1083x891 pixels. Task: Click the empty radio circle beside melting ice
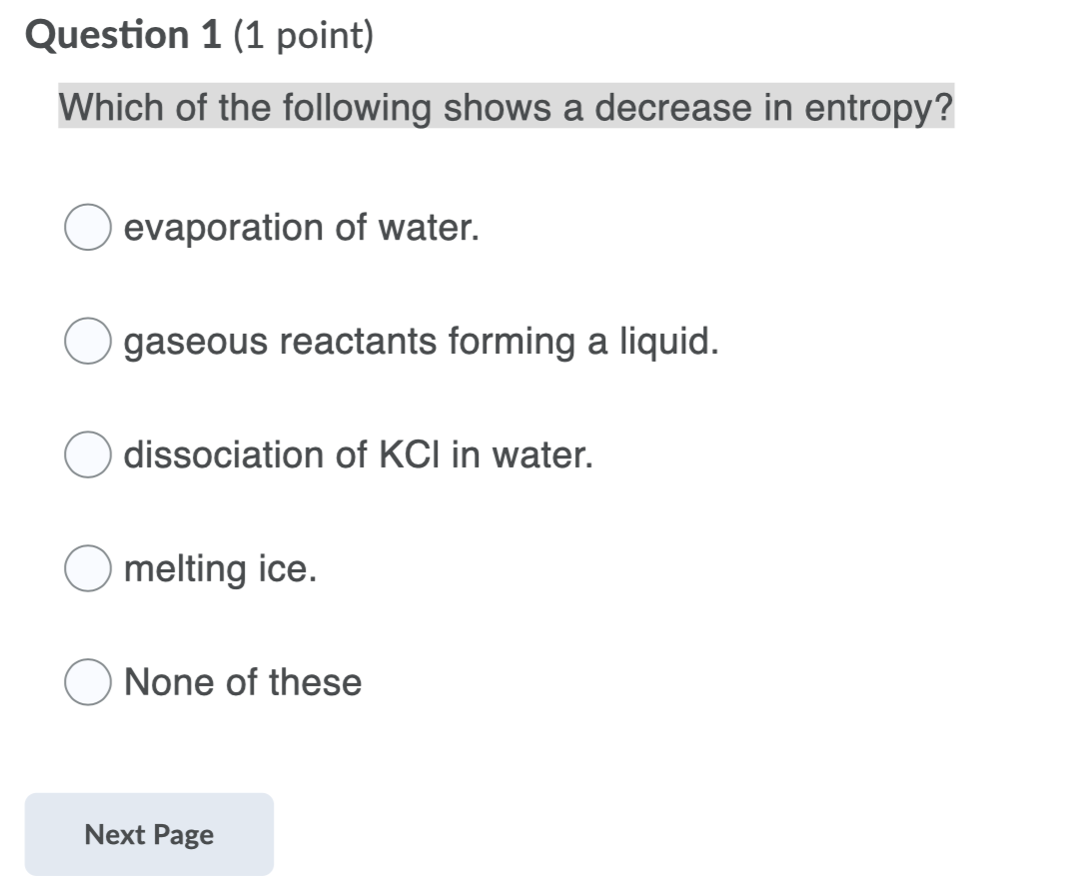pos(88,569)
